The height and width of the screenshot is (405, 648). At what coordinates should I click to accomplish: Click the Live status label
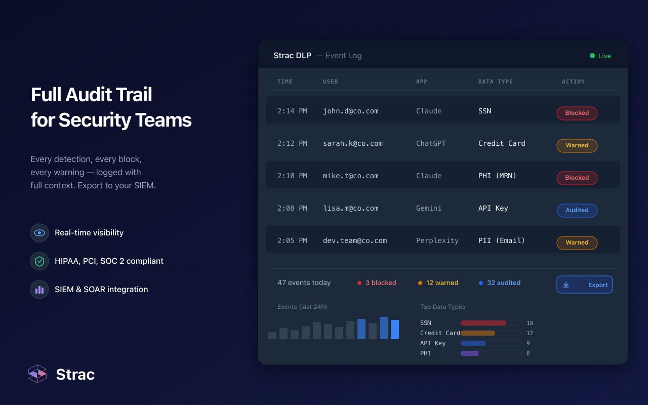click(604, 56)
